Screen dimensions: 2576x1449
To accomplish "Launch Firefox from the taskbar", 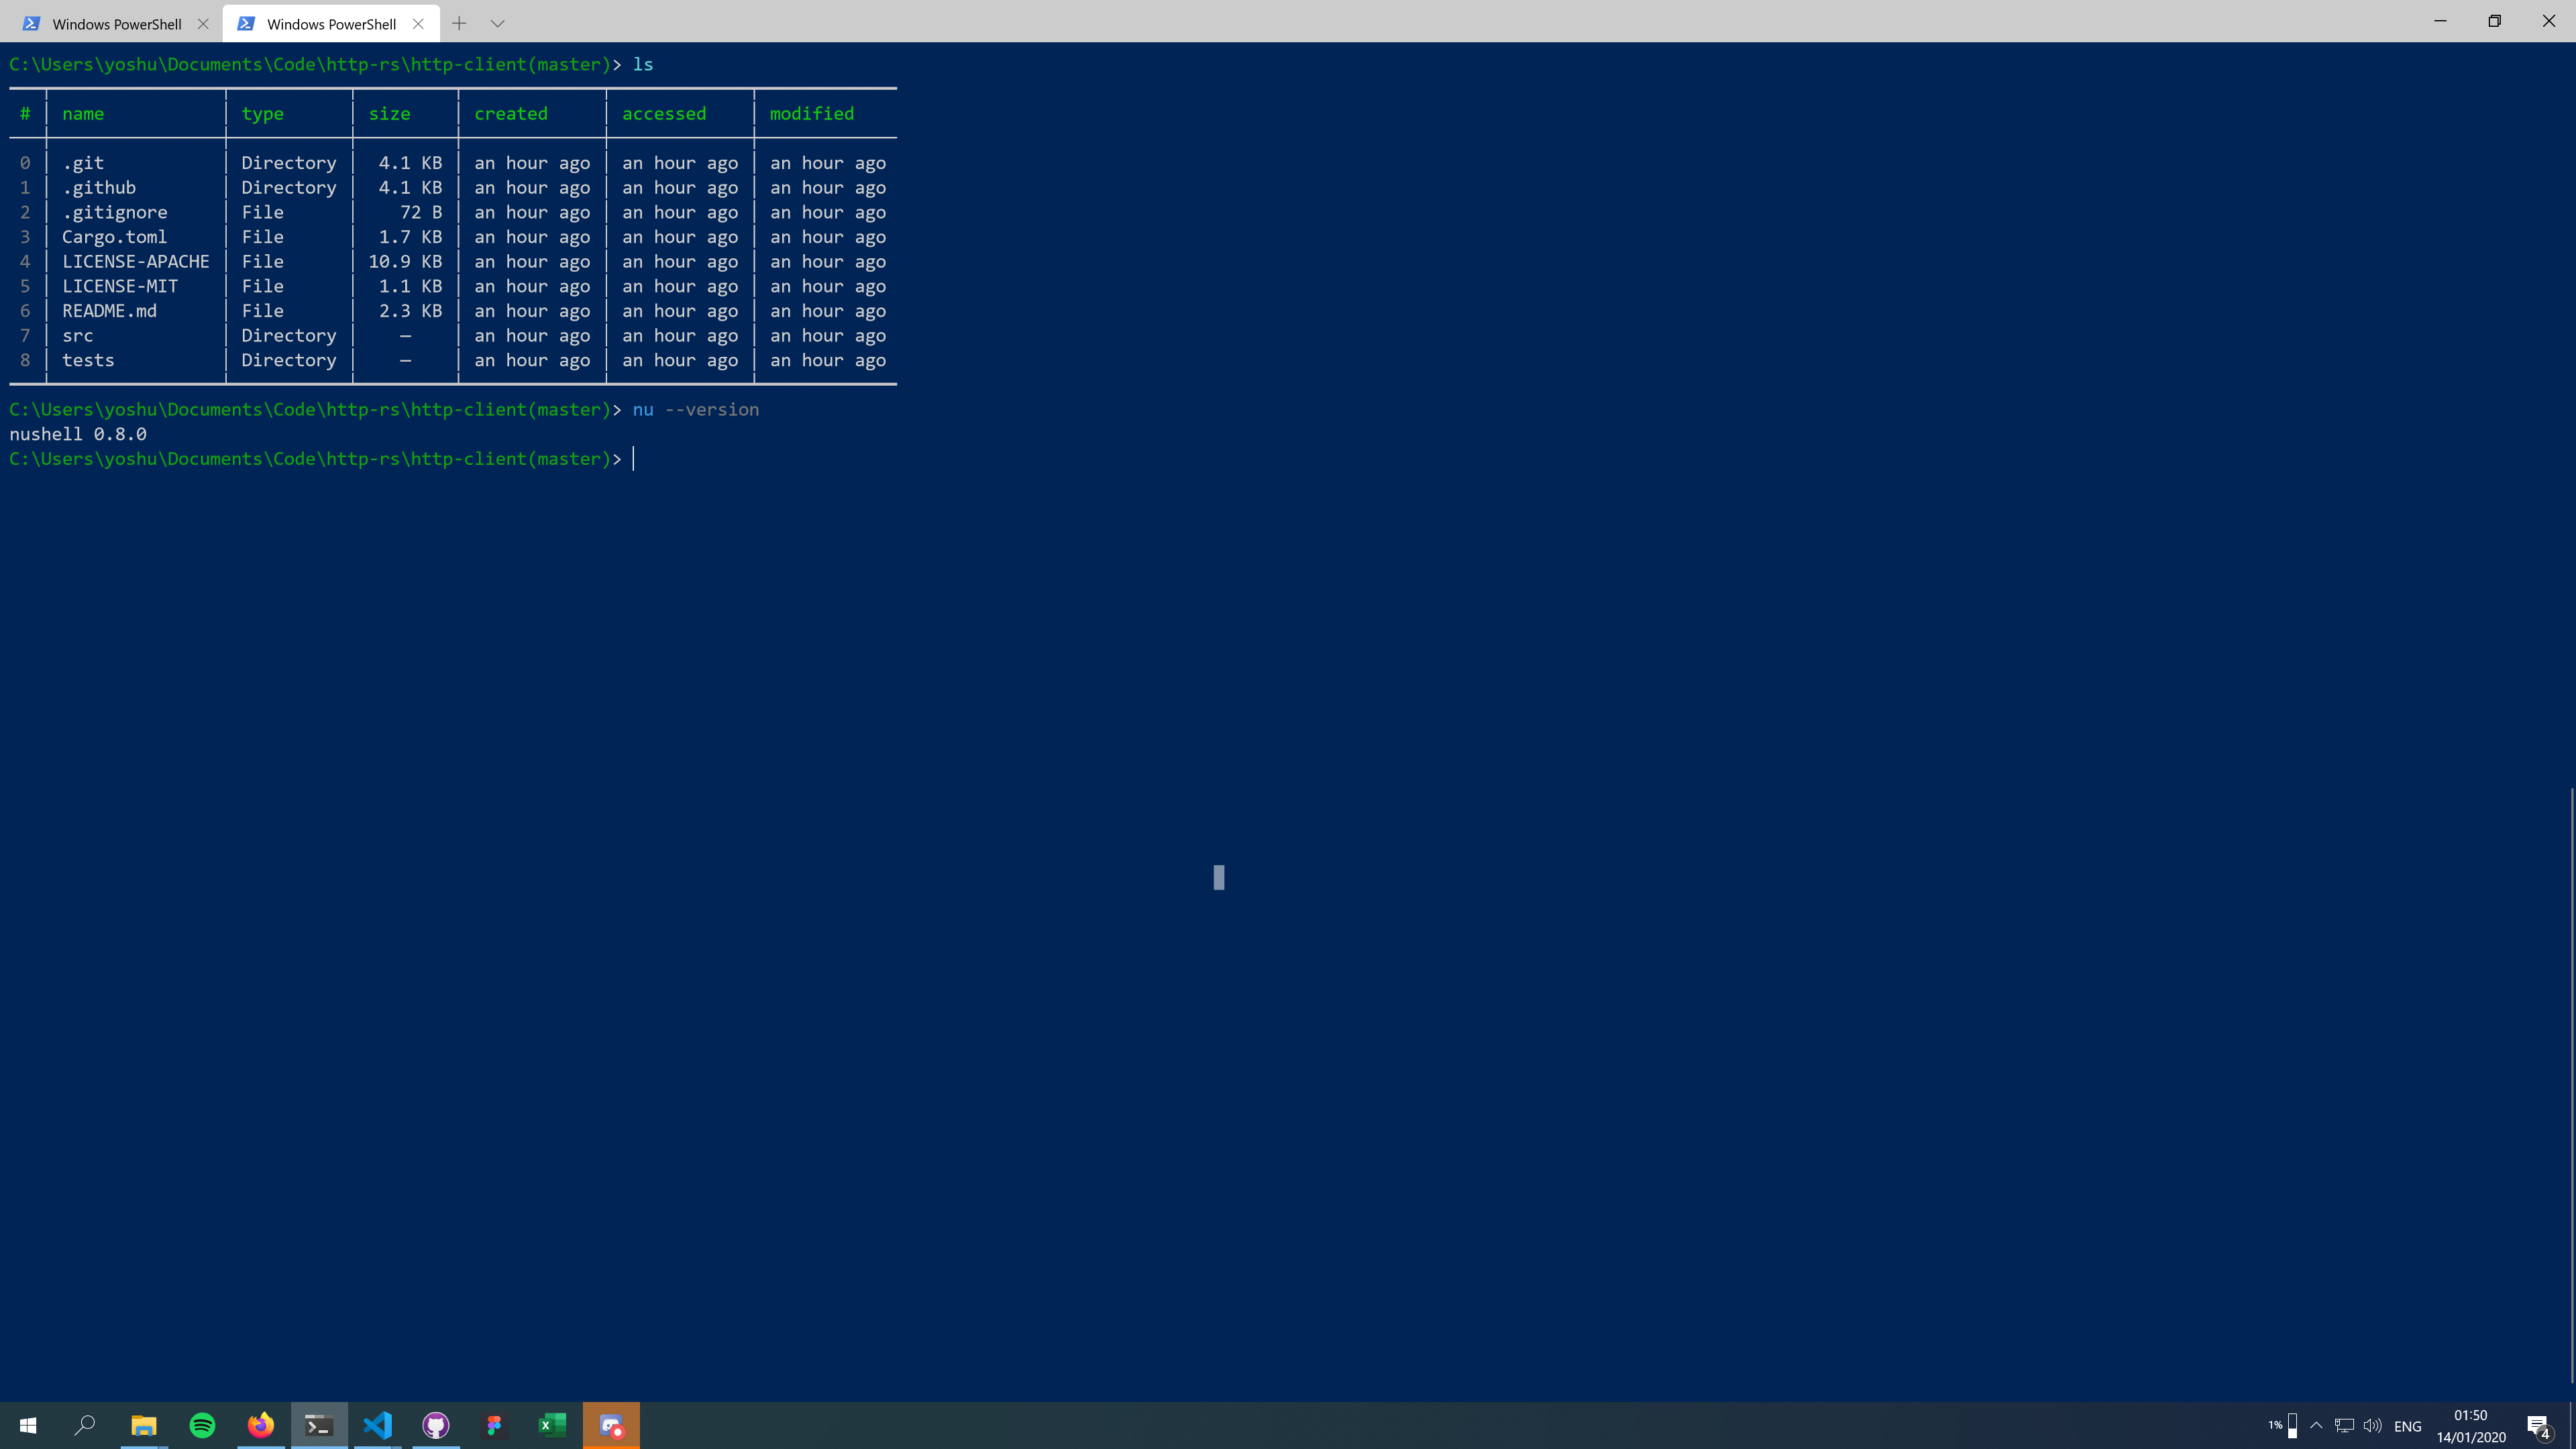I will (x=260, y=1425).
